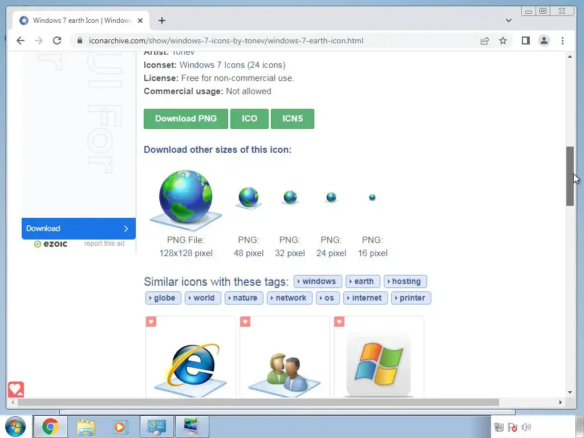Image resolution: width=584 pixels, height=438 pixels.
Task: Favorite the two-users icon card
Action: click(x=245, y=322)
